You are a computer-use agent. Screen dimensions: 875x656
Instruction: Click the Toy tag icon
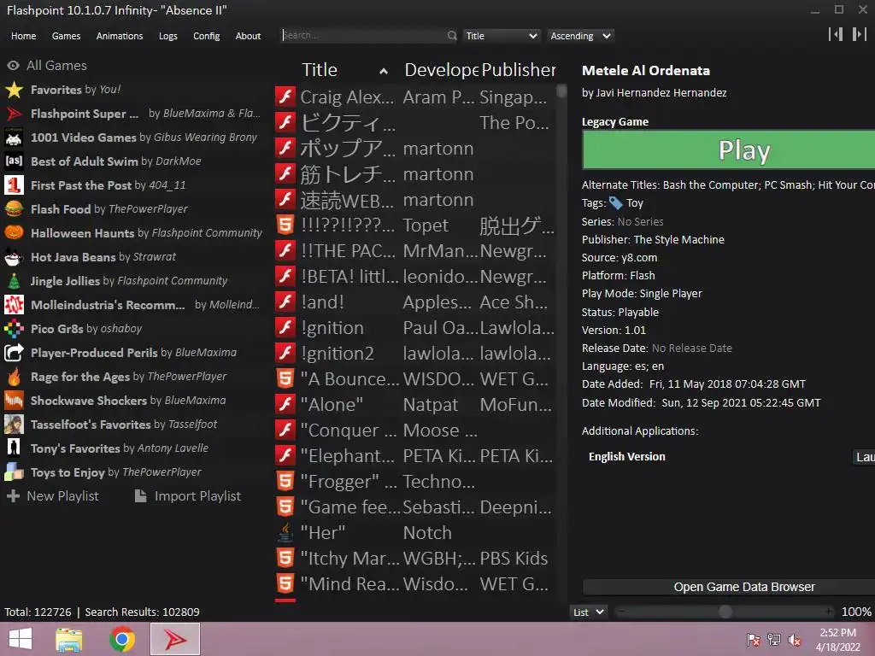[615, 203]
